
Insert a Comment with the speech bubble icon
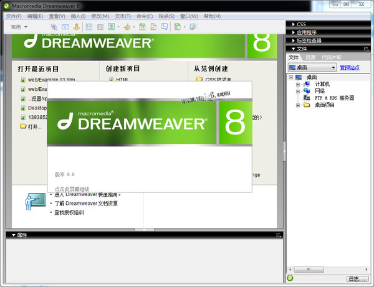(x=164, y=27)
